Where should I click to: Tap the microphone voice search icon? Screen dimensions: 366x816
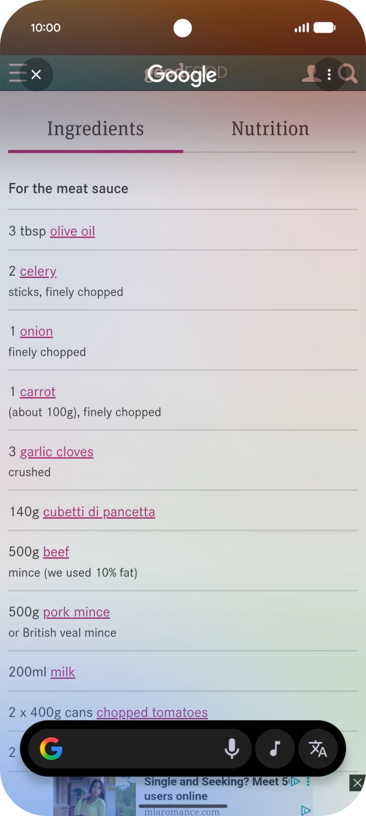[232, 749]
